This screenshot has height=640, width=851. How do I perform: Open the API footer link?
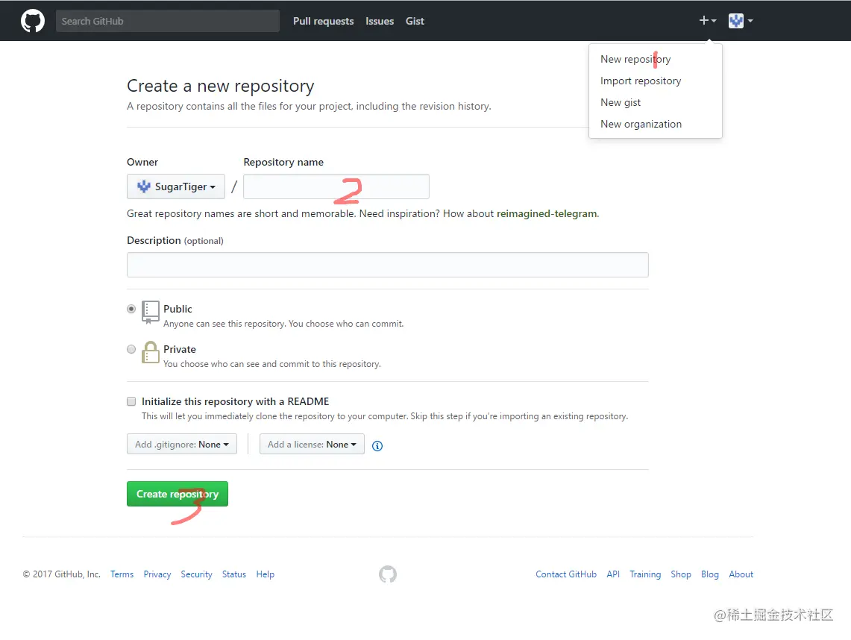coord(613,574)
